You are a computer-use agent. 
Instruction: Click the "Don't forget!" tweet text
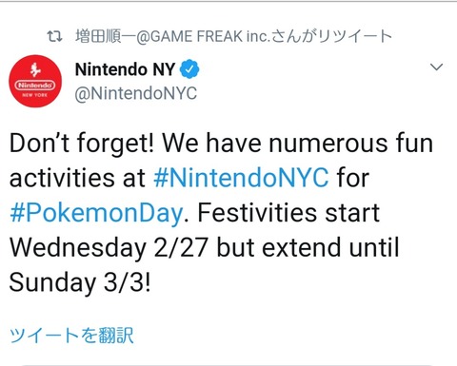(x=82, y=144)
